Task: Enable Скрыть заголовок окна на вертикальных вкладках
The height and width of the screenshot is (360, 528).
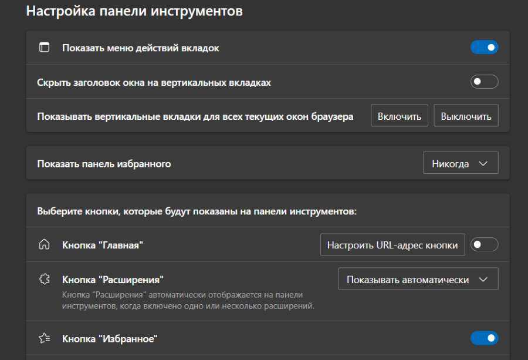Action: pos(484,82)
